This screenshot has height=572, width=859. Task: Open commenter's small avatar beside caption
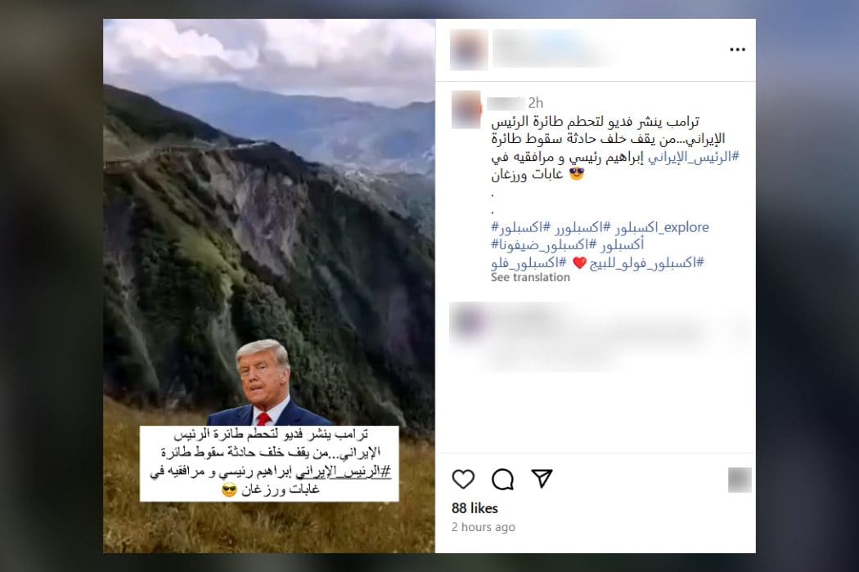466,110
